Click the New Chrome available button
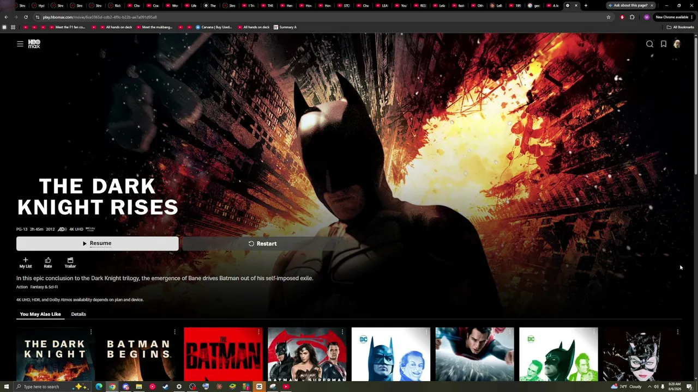This screenshot has width=698, height=392. (x=674, y=17)
